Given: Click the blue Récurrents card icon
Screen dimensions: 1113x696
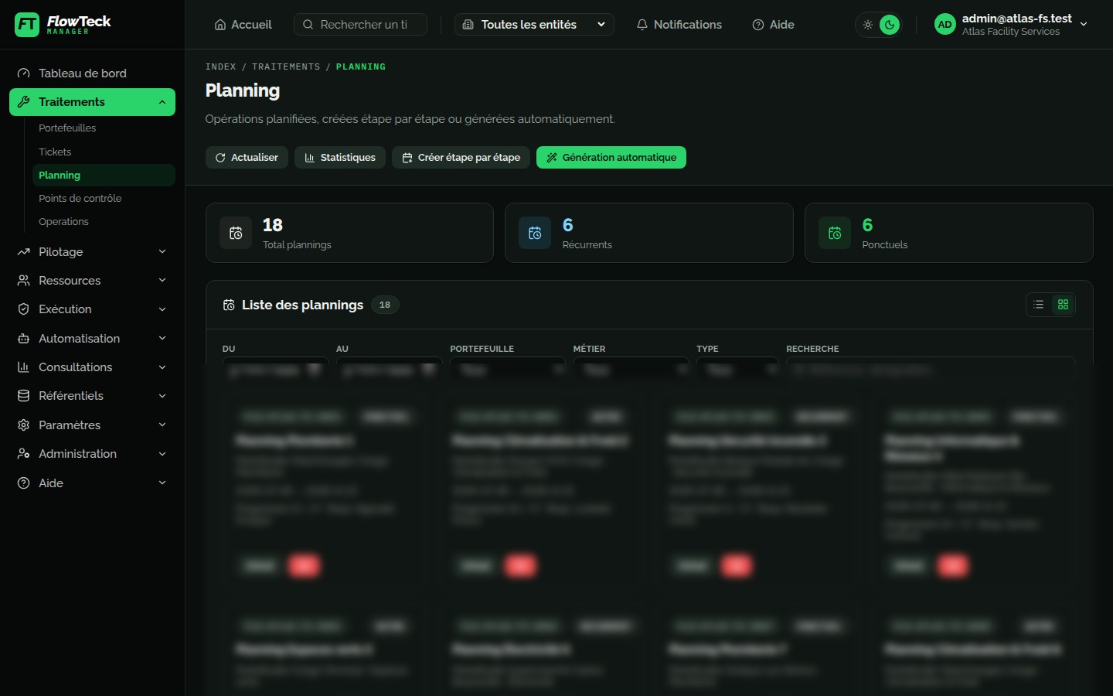Looking at the screenshot, I should [535, 233].
